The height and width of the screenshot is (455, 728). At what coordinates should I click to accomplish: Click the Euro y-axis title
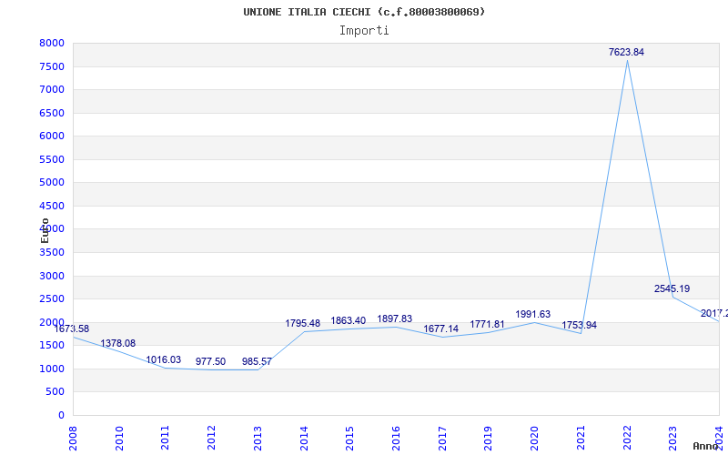45,230
